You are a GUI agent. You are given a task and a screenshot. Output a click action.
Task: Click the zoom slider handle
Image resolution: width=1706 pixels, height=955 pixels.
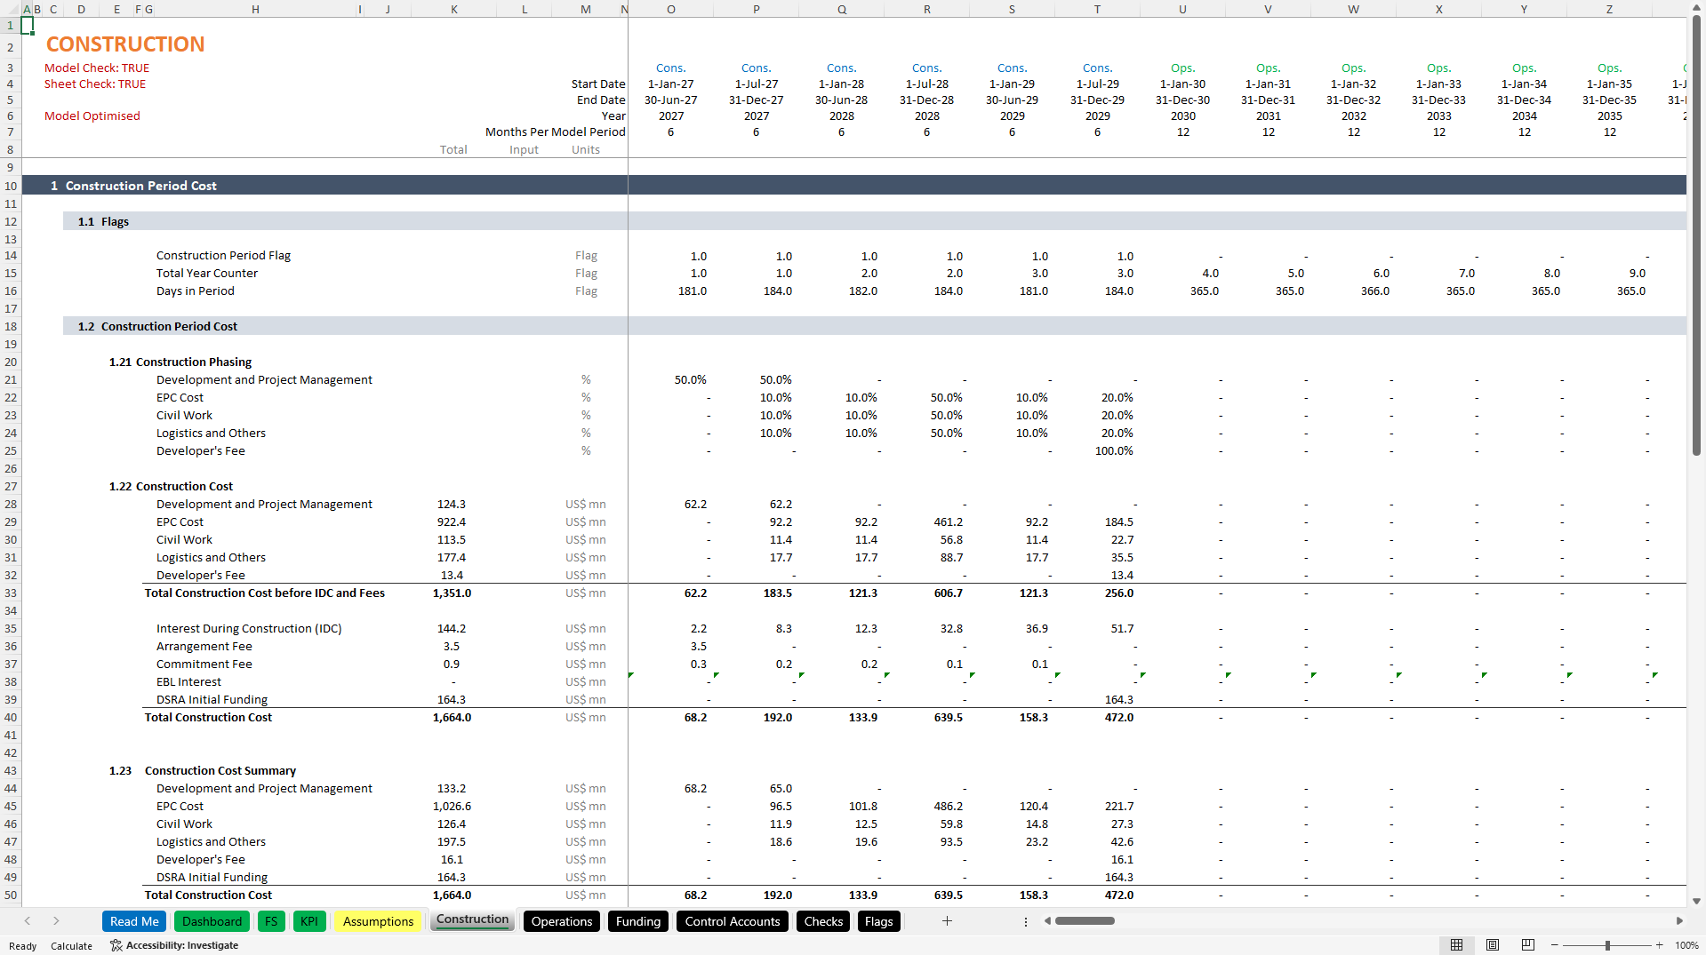point(1607,945)
